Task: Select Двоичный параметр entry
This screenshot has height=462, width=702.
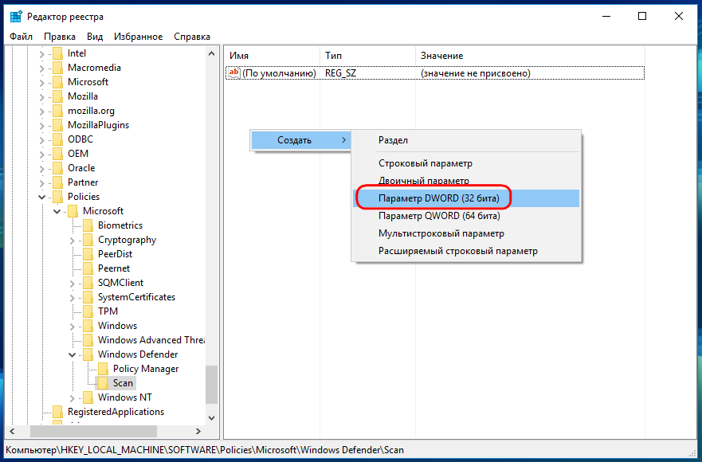Action: 466,181
